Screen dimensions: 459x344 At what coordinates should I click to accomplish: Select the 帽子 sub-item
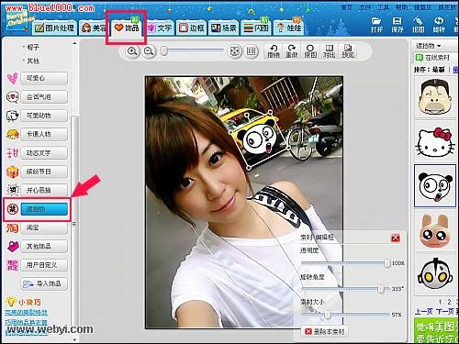coord(33,47)
